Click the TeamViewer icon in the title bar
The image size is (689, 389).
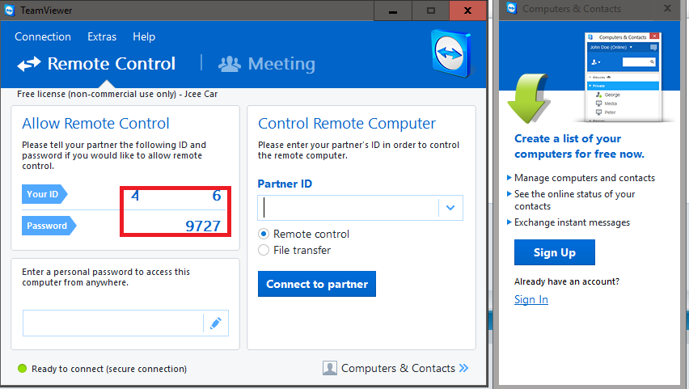click(10, 10)
